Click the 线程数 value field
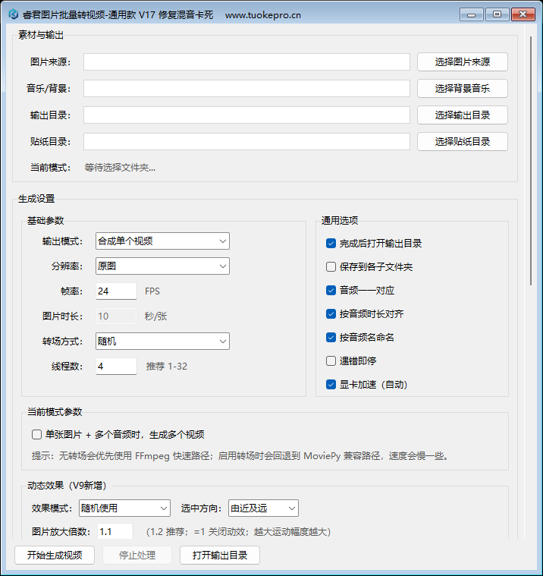 click(x=116, y=367)
